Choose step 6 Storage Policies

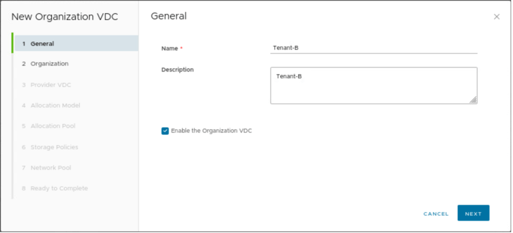(54, 147)
